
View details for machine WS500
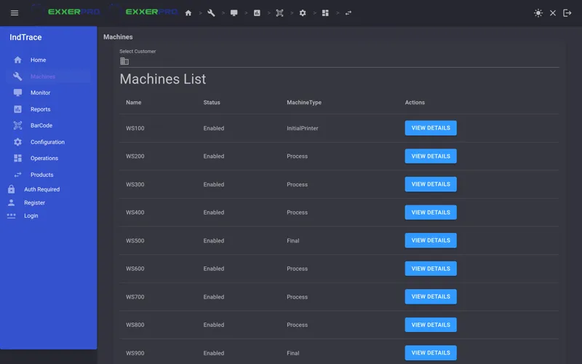431,240
